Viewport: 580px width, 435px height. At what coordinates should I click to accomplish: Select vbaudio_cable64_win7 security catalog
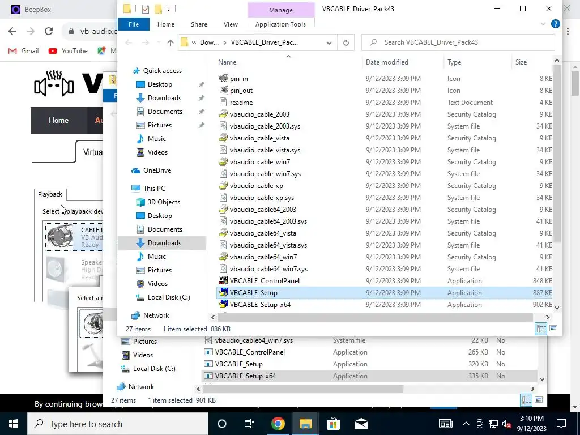263,257
